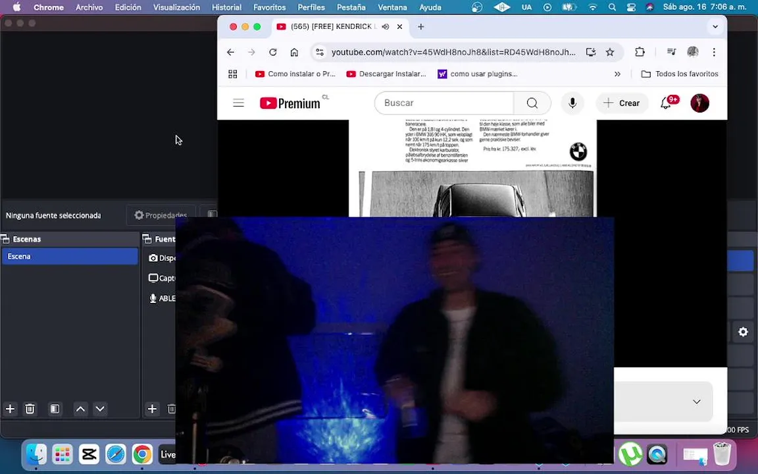
Task: Add a new source in Fuentes panel
Action: [152, 409]
